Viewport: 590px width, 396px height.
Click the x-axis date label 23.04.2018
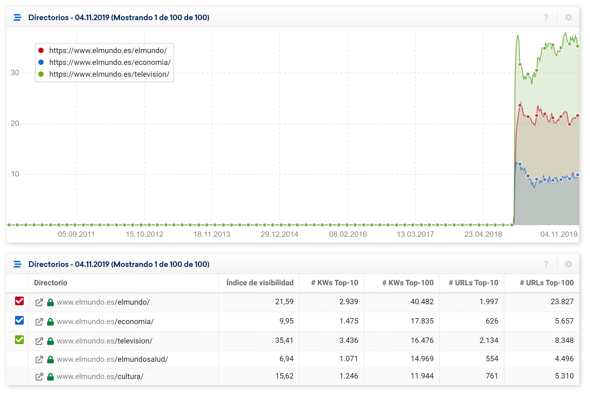tap(483, 234)
